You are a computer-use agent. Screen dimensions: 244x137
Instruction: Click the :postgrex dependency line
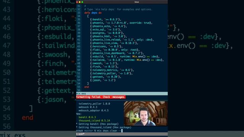click(x=107, y=33)
